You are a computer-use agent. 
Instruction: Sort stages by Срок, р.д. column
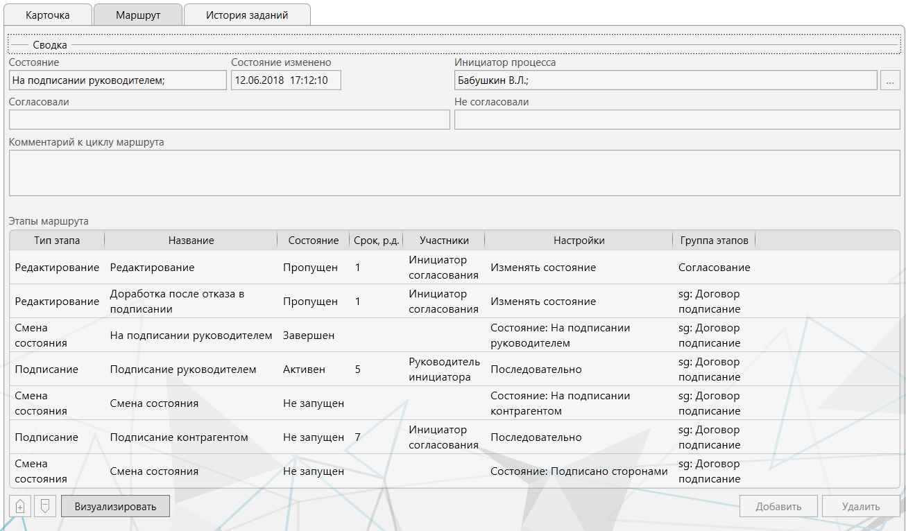point(375,241)
